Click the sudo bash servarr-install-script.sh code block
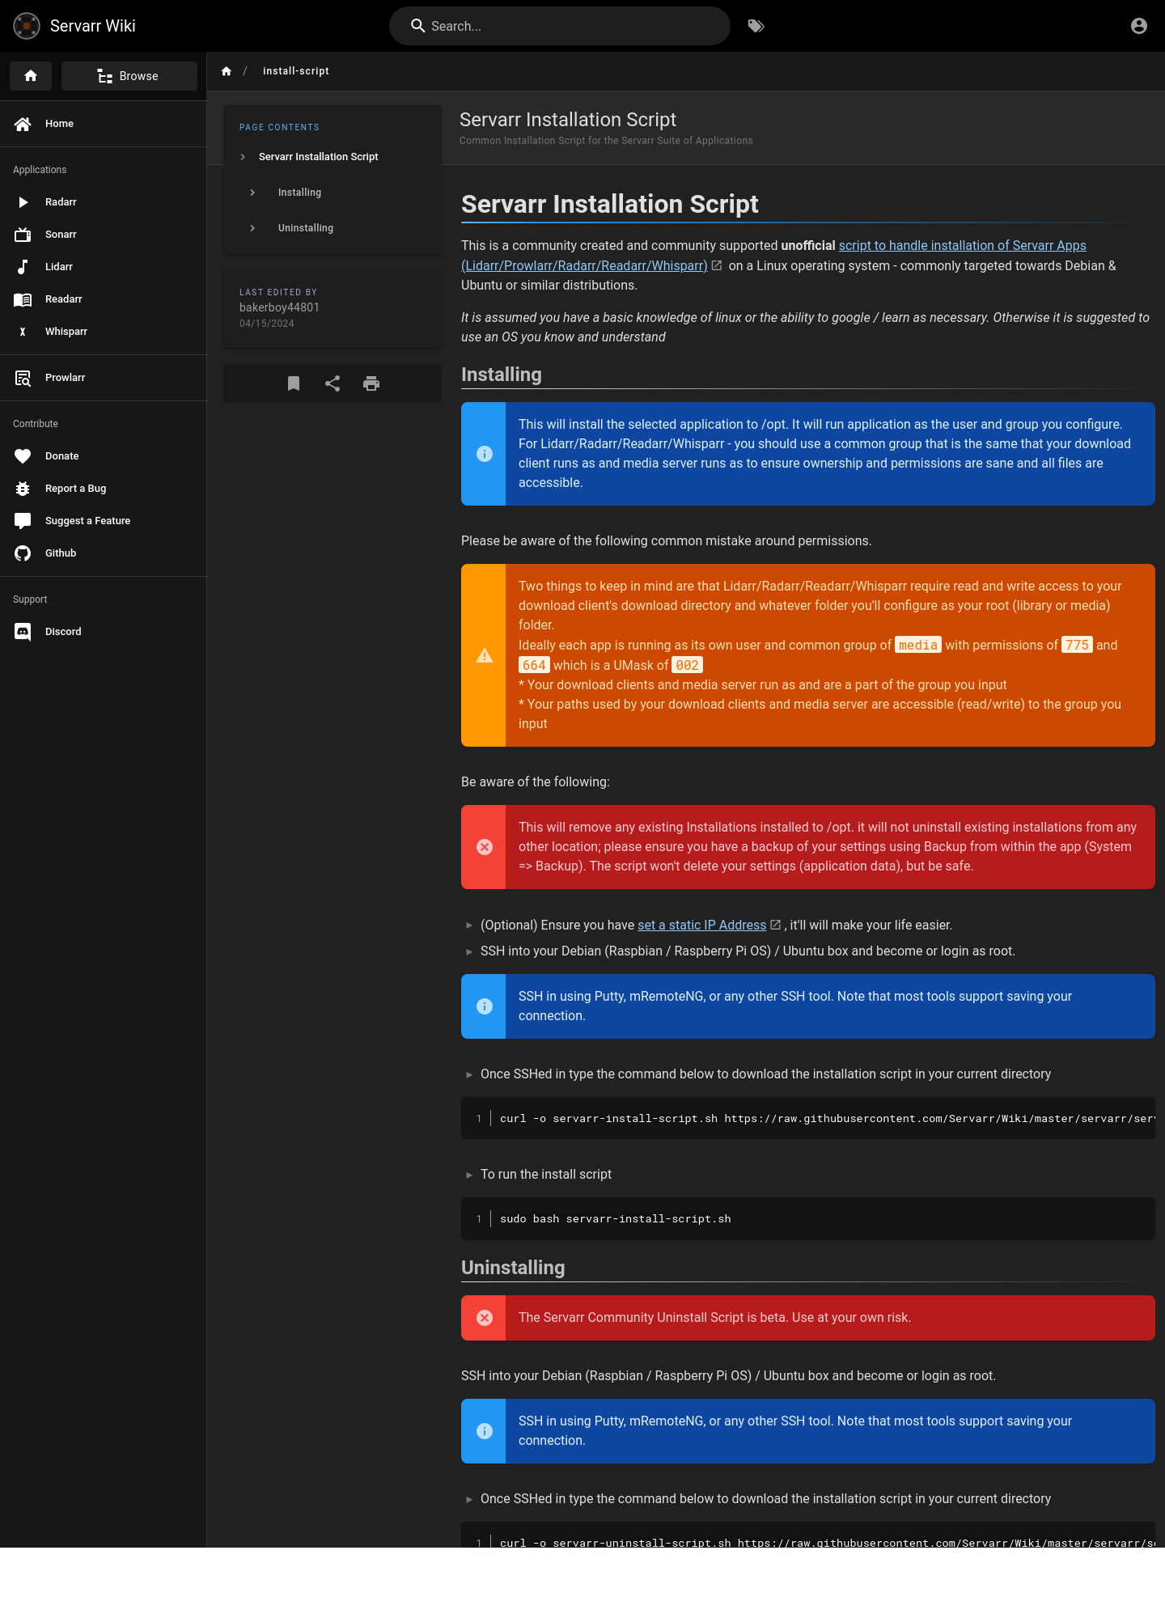 pyautogui.click(x=808, y=1218)
